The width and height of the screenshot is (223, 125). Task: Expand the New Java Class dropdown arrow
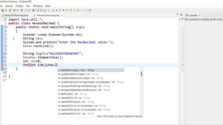point(17,10)
